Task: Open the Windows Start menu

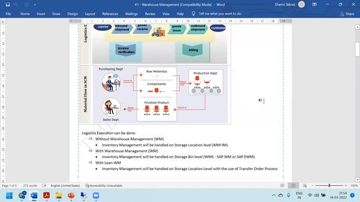Action: pos(10,196)
